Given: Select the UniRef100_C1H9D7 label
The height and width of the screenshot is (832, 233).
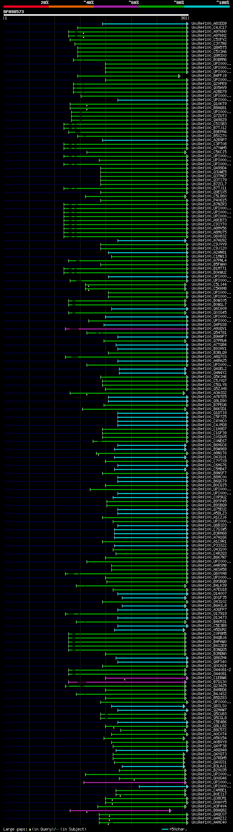Looking at the screenshot, I should pos(209,429).
